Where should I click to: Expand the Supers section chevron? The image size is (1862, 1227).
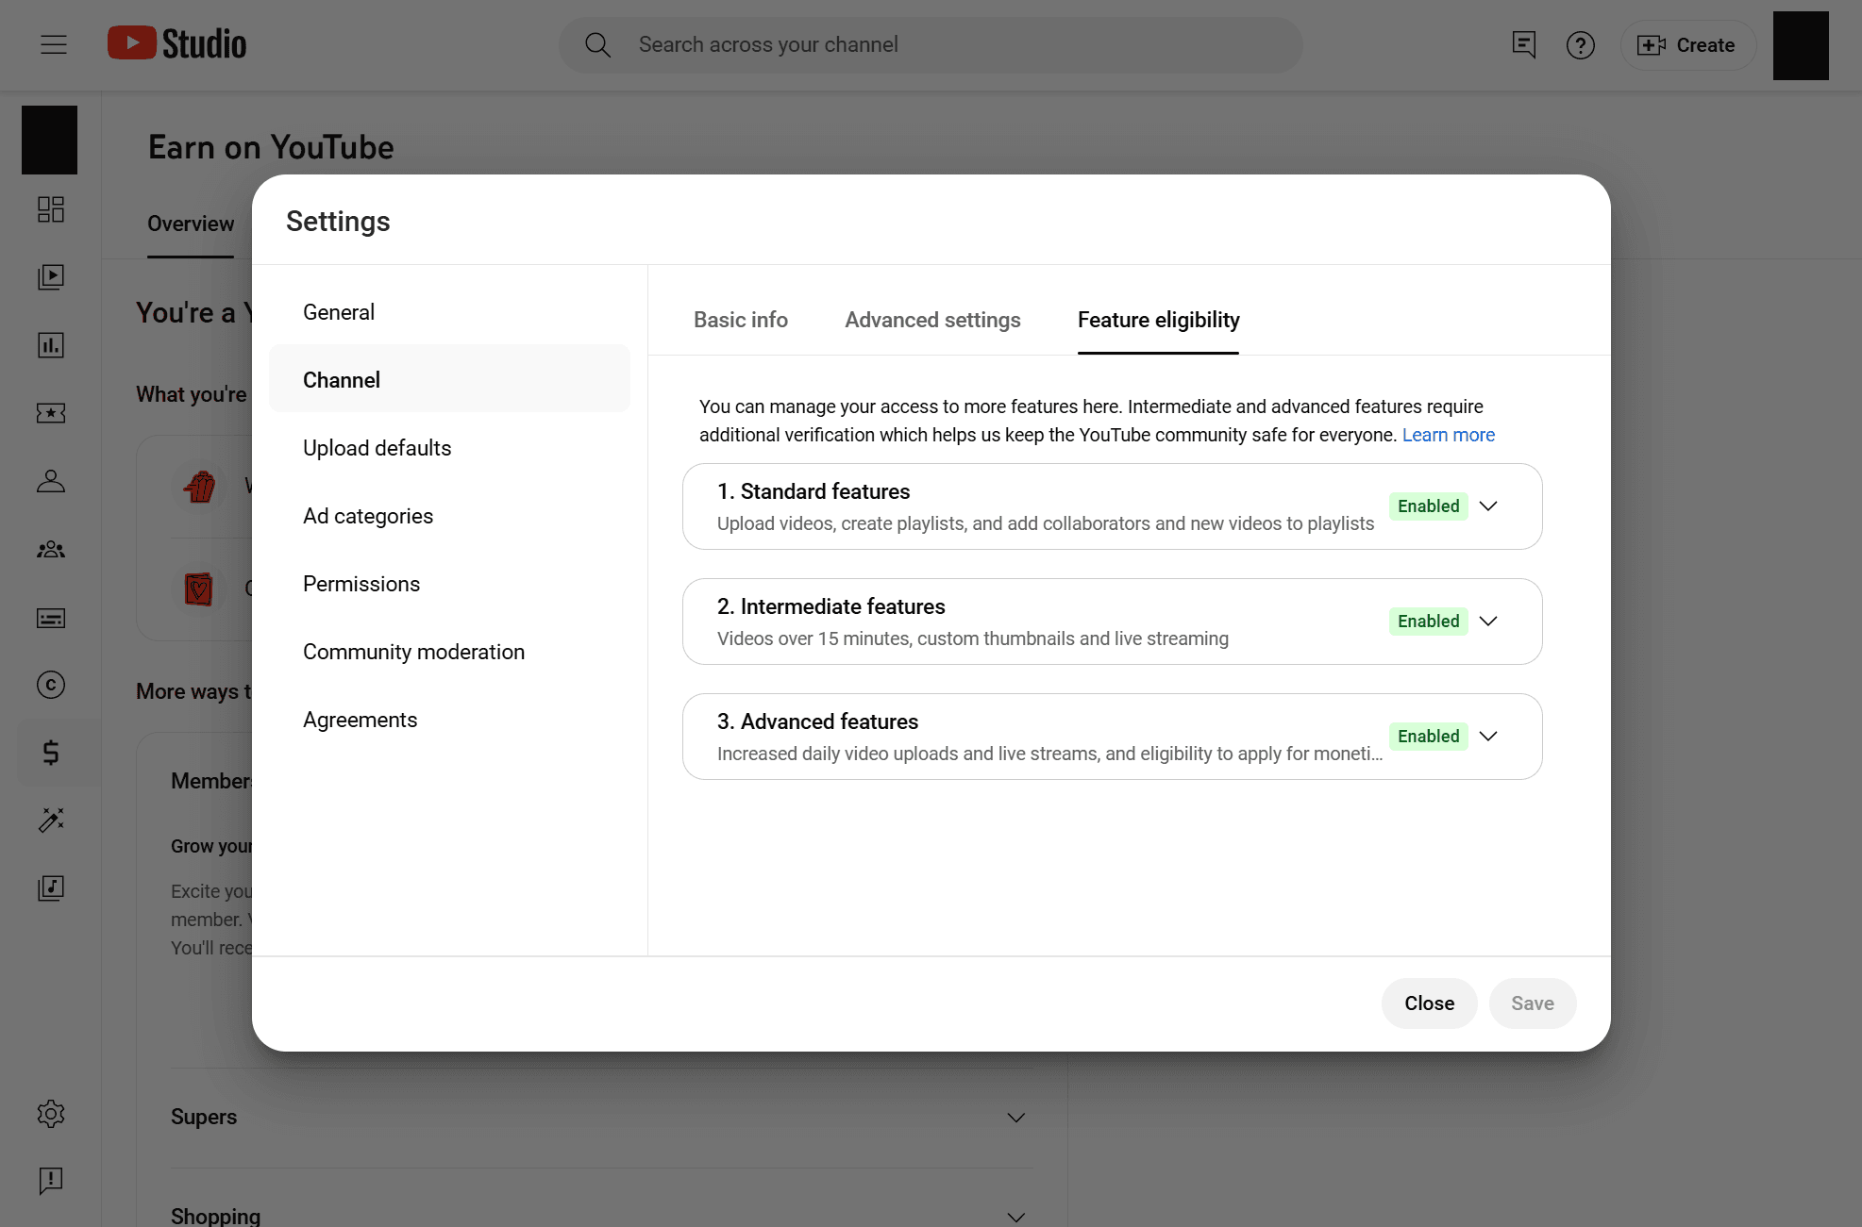1015,1118
